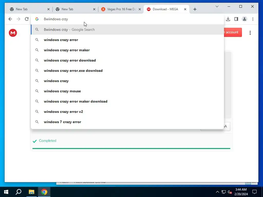263x197 pixels.
Task: Click the 'Completed' download status text
Action: point(48,141)
